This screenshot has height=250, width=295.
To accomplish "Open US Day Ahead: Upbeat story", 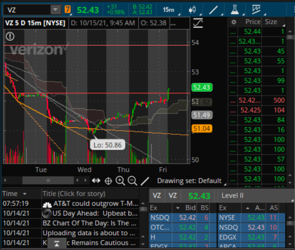I will 90,214.
